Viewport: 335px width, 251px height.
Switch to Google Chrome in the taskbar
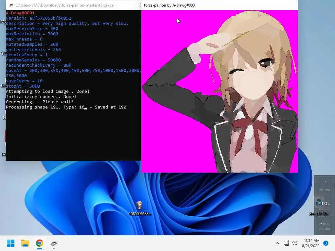coord(40,243)
